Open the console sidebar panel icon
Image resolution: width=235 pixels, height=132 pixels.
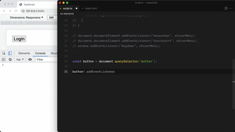4,59
